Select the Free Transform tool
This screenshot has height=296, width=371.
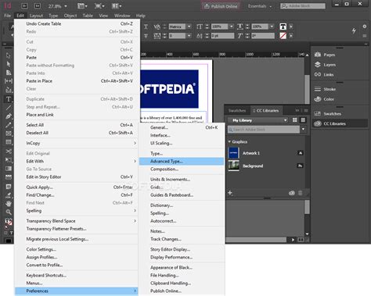9,160
